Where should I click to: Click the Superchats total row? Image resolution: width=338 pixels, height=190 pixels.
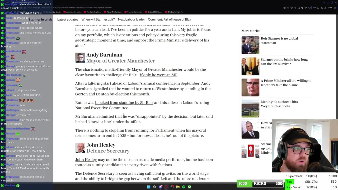coord(312,176)
